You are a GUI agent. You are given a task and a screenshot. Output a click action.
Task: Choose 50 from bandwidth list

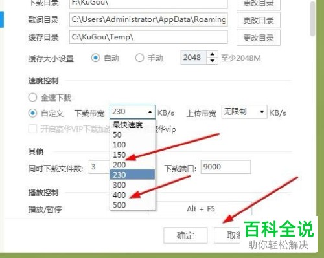[133, 135]
